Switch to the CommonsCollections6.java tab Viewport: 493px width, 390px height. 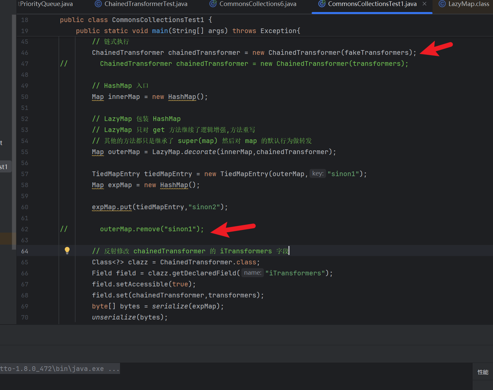point(258,4)
